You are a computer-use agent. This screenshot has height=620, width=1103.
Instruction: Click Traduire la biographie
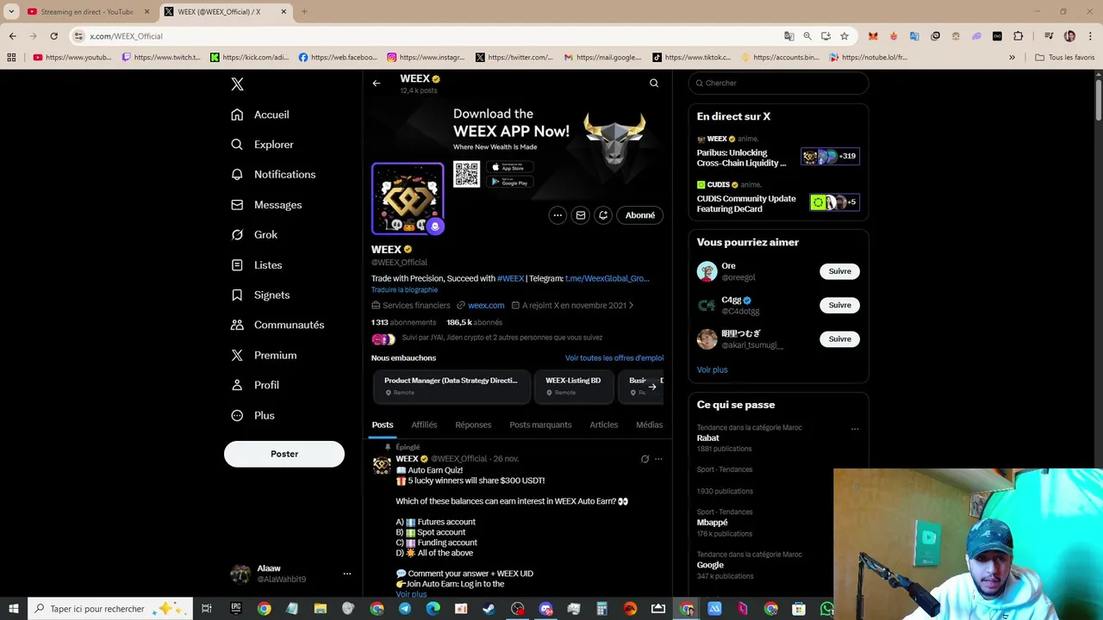tap(404, 290)
